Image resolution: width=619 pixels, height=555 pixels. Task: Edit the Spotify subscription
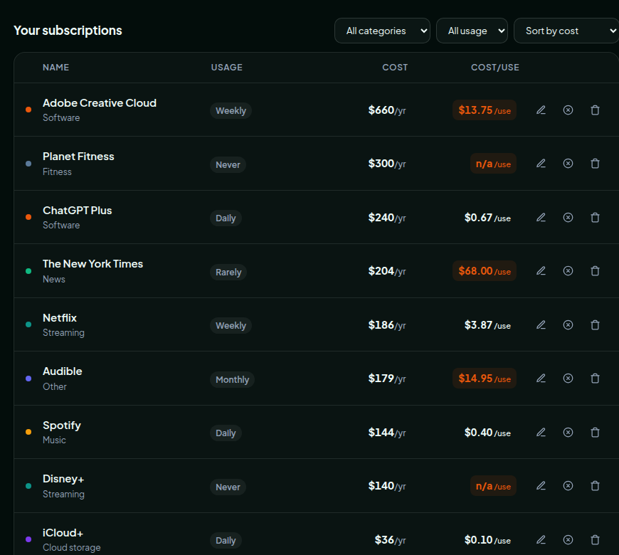coord(541,433)
